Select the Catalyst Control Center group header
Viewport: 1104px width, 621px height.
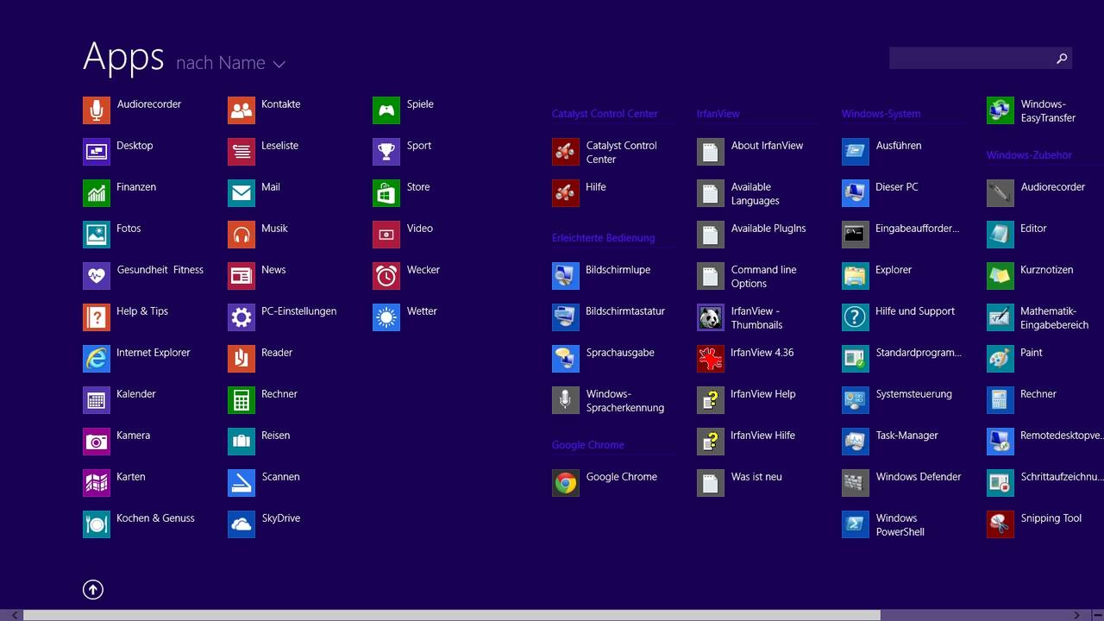[x=605, y=114]
